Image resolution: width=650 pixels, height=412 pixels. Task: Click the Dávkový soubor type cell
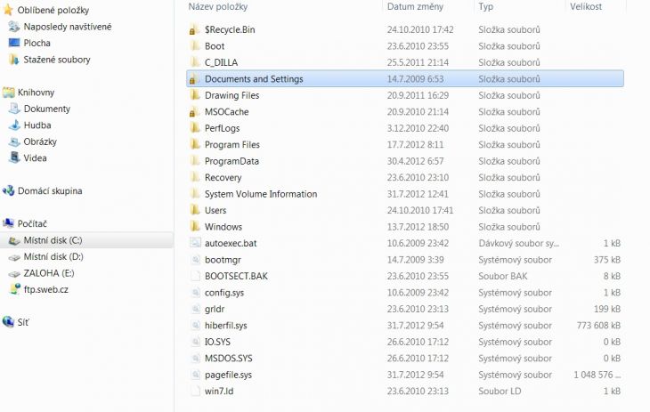(x=518, y=243)
